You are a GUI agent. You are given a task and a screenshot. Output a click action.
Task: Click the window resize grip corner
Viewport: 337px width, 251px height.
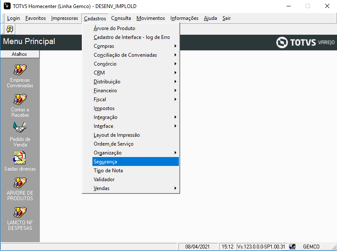[334, 248]
